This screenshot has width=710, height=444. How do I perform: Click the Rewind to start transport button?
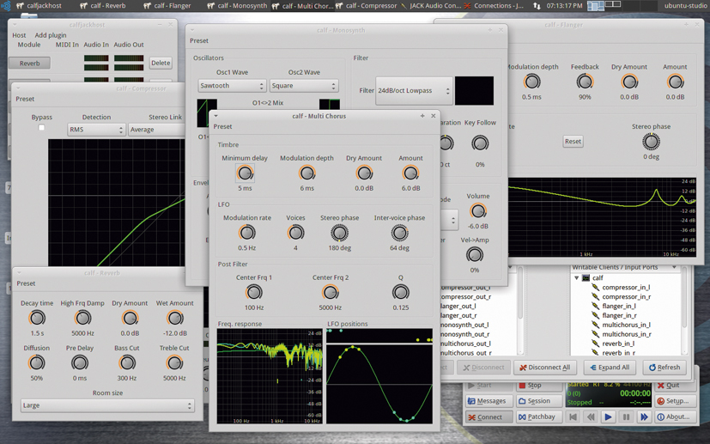pyautogui.click(x=573, y=417)
